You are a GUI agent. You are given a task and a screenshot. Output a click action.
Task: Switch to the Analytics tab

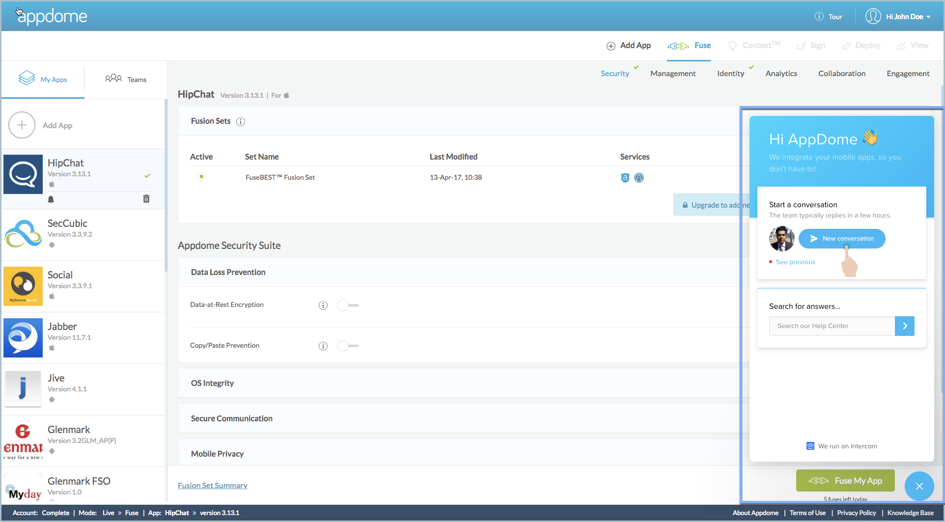pos(781,73)
